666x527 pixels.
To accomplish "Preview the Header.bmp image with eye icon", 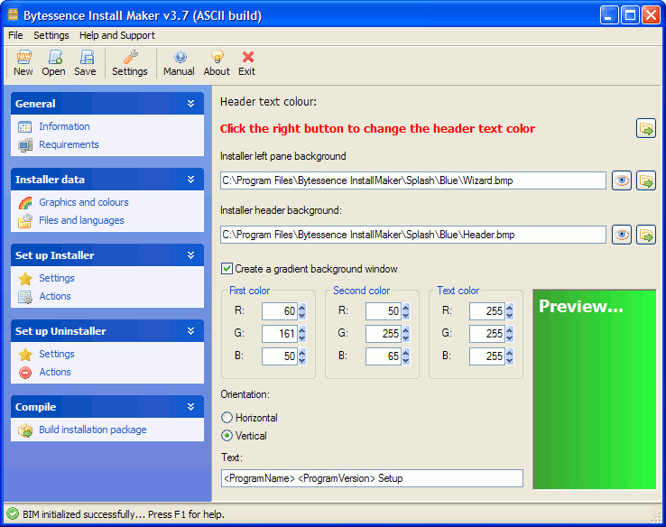I will 622,235.
